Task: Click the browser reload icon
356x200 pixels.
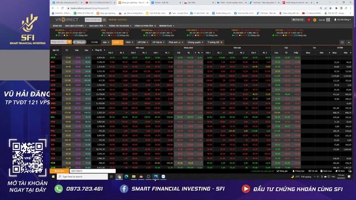Action: pos(62,8)
